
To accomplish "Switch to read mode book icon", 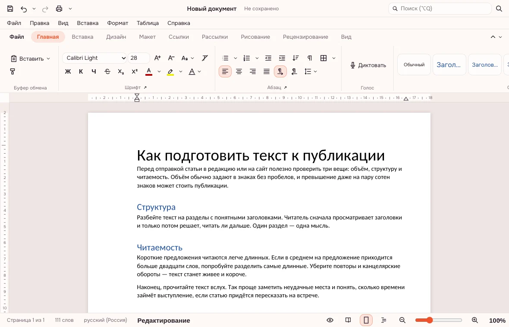I will 348,320.
